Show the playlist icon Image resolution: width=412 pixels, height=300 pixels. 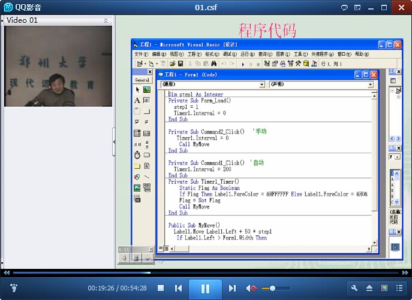click(x=399, y=288)
